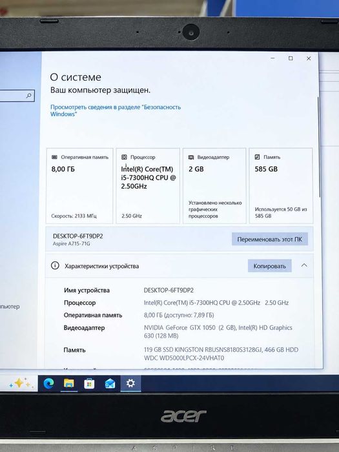Click the Settings gear taskbar icon
339x452 pixels.
[130, 383]
